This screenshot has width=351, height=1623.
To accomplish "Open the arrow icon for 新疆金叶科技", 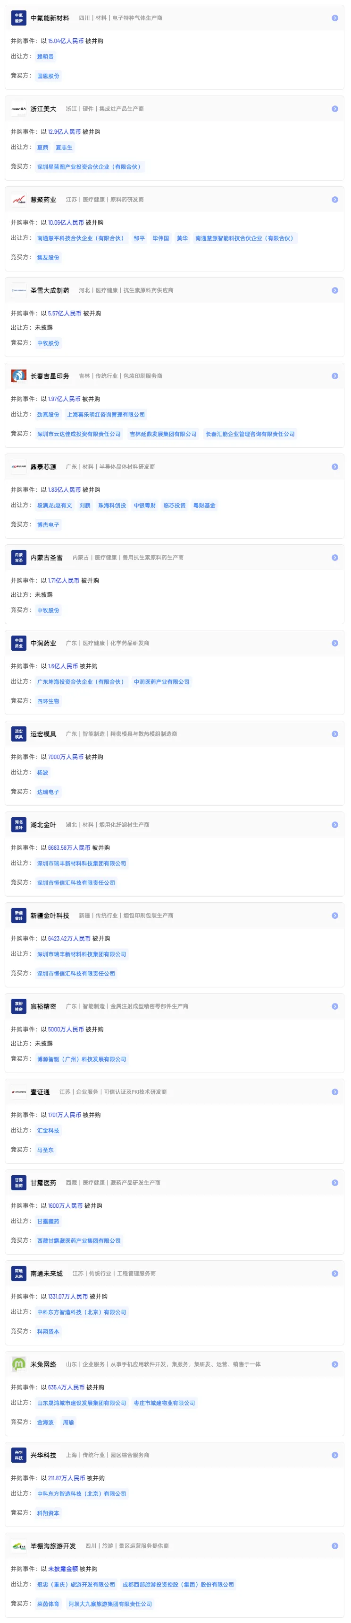I will pyautogui.click(x=334, y=916).
